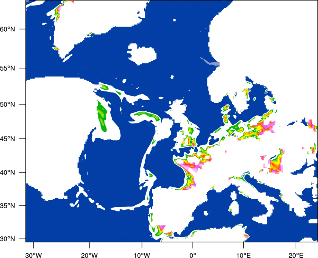Click the 35°N latitude label
The image size is (318, 258).
(8, 206)
